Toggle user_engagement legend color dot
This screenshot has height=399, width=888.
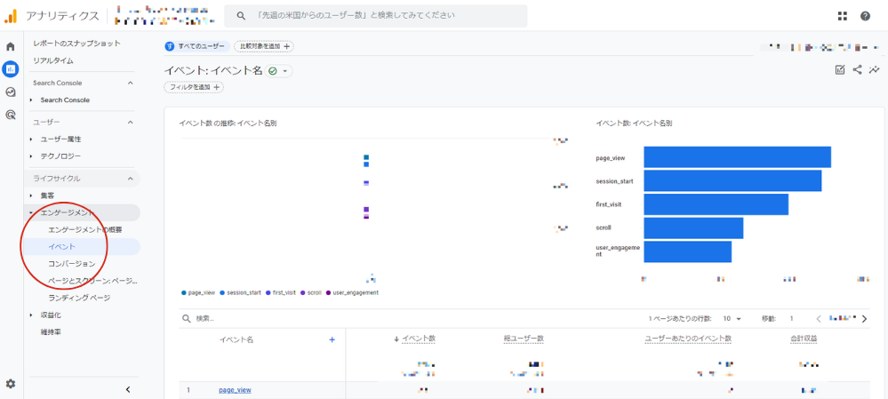click(x=329, y=292)
